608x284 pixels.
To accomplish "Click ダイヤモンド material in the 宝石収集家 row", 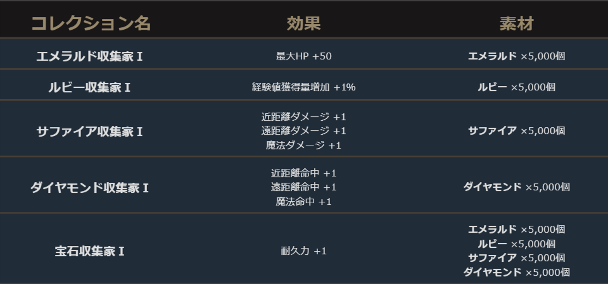I will (x=492, y=273).
